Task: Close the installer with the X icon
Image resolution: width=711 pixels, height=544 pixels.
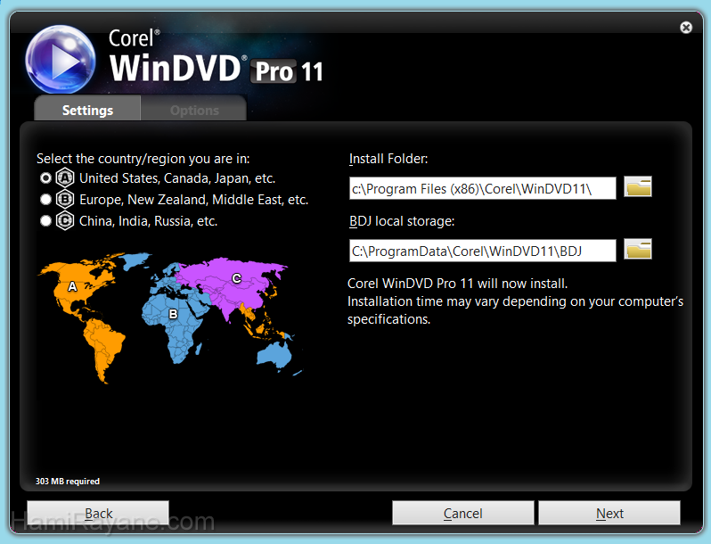Action: coord(686,28)
